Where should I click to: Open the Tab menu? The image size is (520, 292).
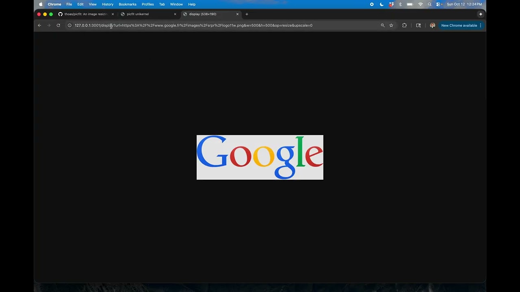162,4
